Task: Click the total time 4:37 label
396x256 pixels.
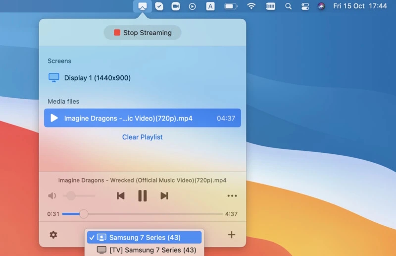Action: click(x=231, y=214)
